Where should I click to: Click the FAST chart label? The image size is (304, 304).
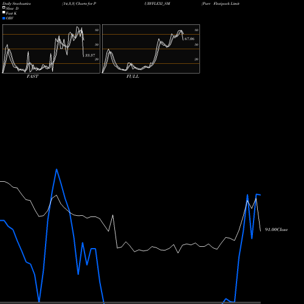(32, 77)
